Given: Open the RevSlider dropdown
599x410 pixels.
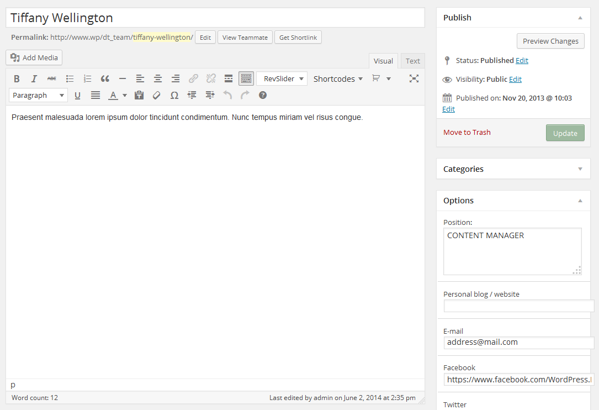Looking at the screenshot, I should coord(282,79).
